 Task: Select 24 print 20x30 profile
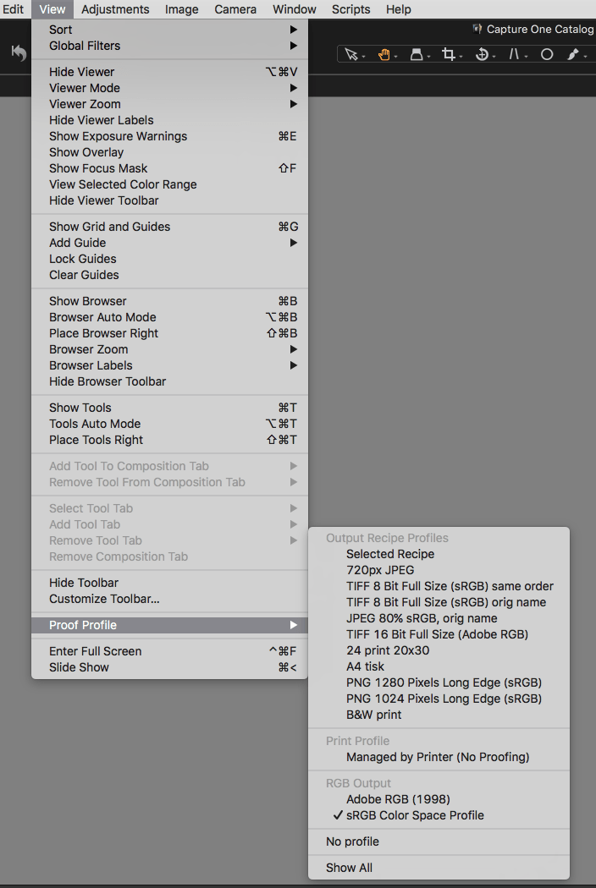439,650
